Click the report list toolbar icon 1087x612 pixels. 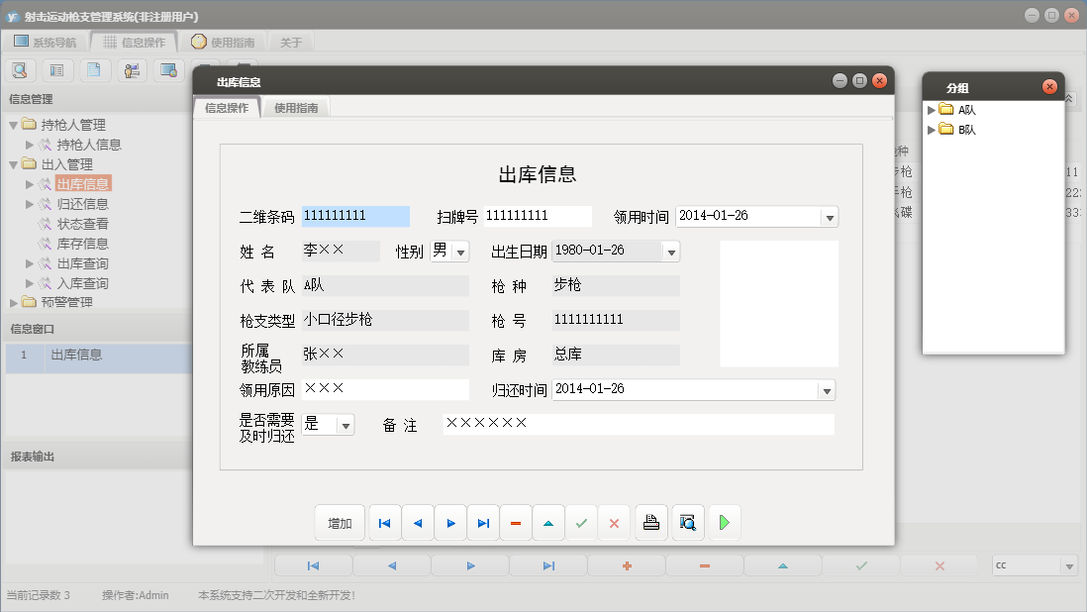tap(54, 69)
